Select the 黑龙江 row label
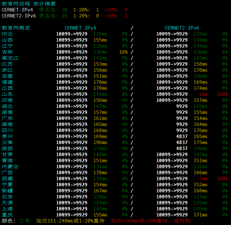 [x=10, y=58]
